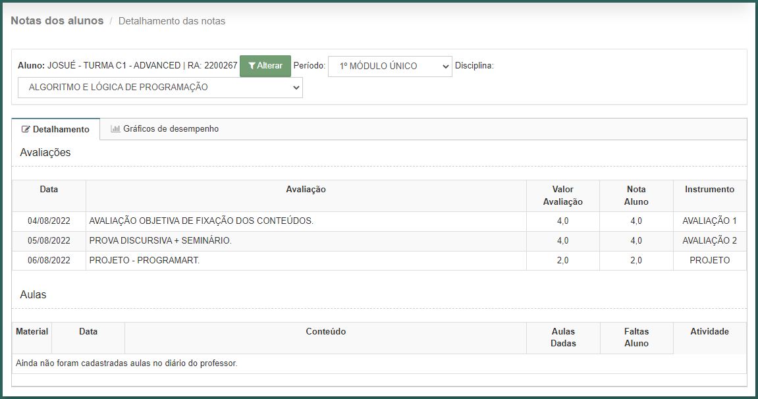This screenshot has height=399, width=758.
Task: Click the Prova Discursiva + Seminário row
Action: pos(160,241)
